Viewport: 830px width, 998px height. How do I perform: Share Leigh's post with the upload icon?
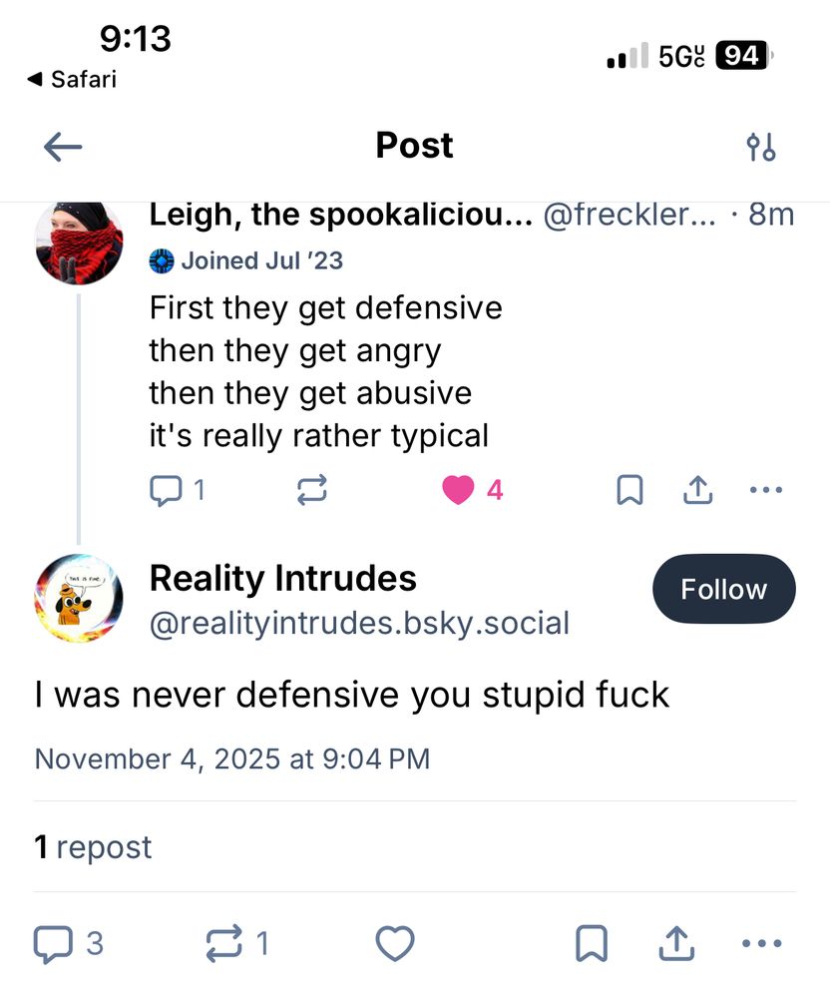click(697, 489)
